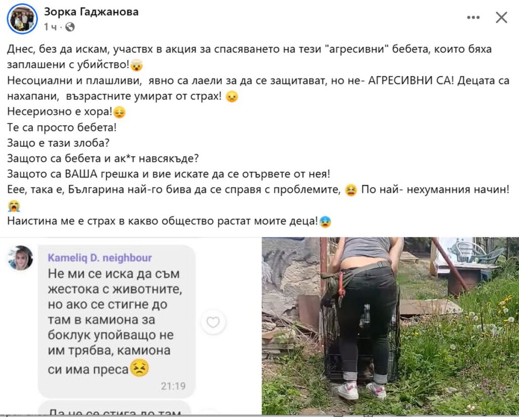Open the photo of person holding cage
519x417 pixels.
(390, 326)
